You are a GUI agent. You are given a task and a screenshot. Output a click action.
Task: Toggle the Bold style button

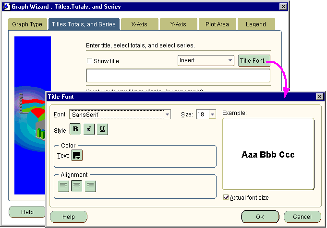[75, 129]
